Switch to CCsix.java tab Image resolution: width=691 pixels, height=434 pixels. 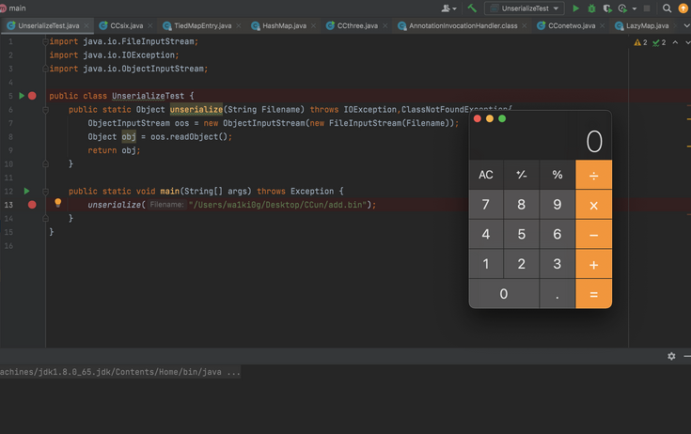(x=127, y=25)
